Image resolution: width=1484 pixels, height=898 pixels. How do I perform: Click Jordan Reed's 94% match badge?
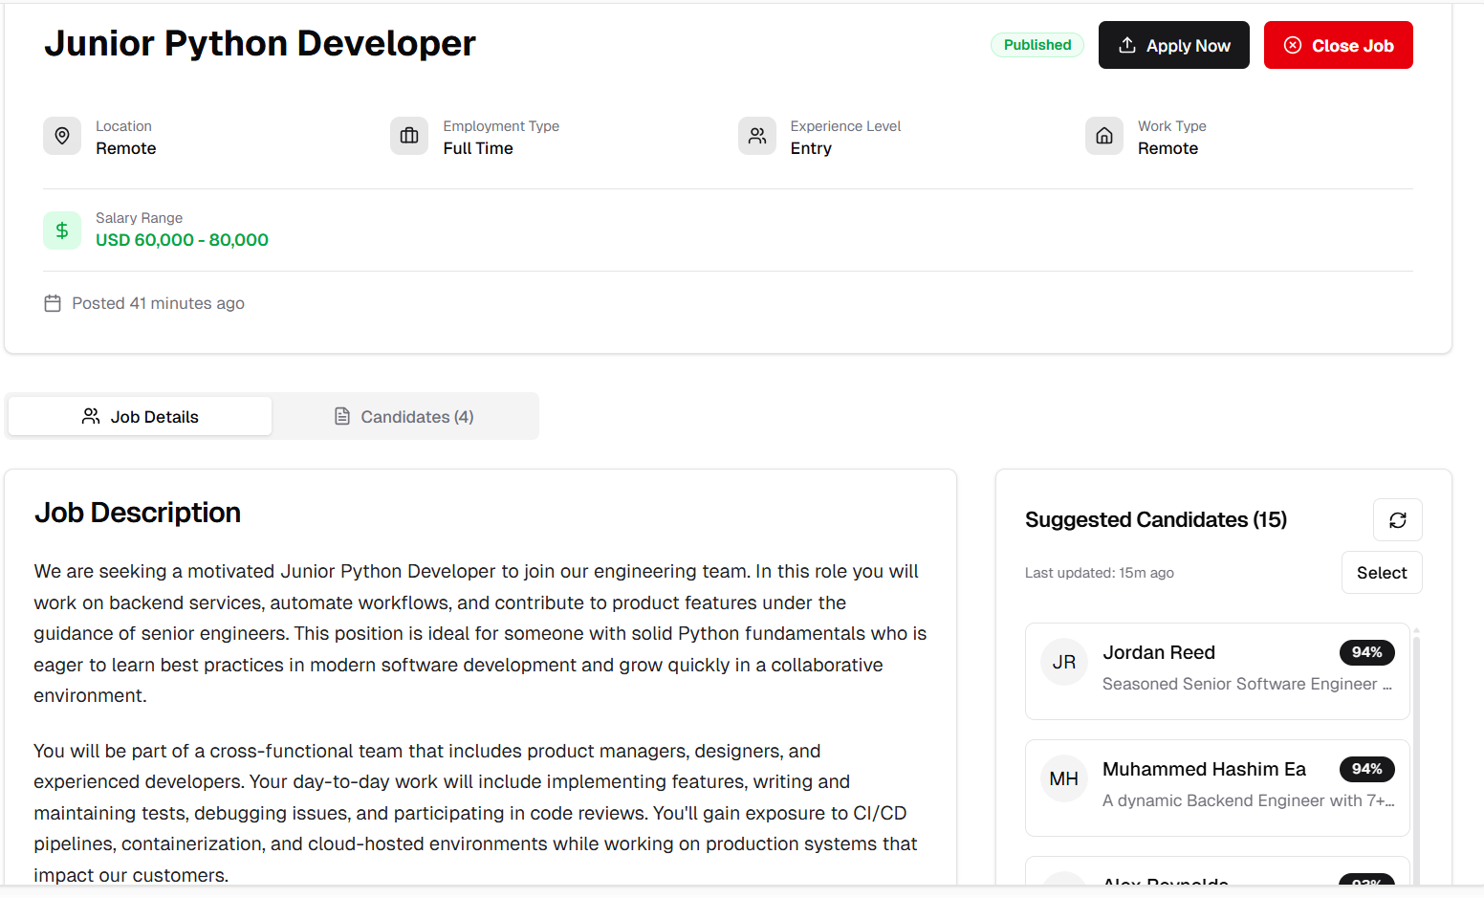[1366, 652]
